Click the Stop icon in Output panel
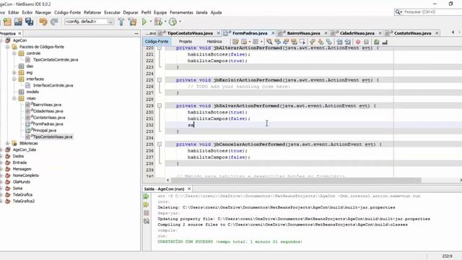The height and width of the screenshot is (260, 462). click(147, 213)
